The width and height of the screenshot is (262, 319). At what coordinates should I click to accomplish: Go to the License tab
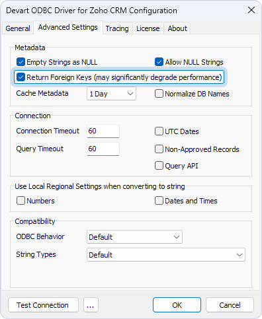148,28
